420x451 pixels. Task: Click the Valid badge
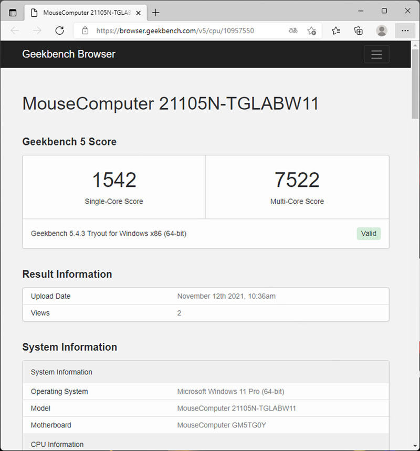369,234
